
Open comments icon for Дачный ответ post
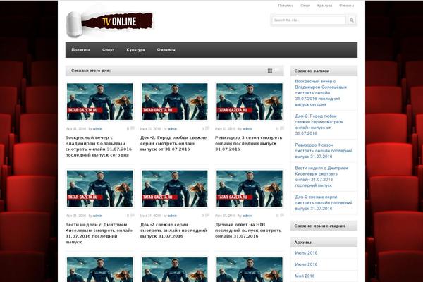(x=282, y=215)
